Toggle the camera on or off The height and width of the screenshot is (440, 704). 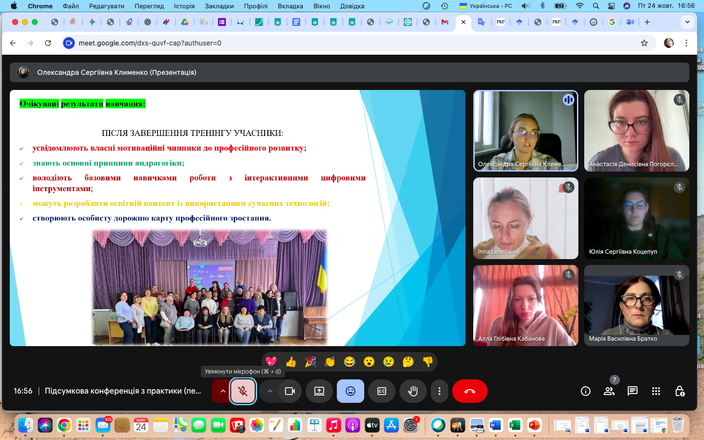pyautogui.click(x=290, y=391)
